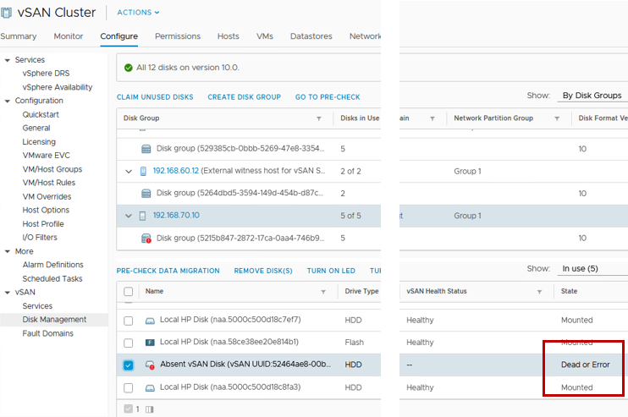Click the Disks in Use column header
Screen dimensions: 628x417
(x=360, y=118)
